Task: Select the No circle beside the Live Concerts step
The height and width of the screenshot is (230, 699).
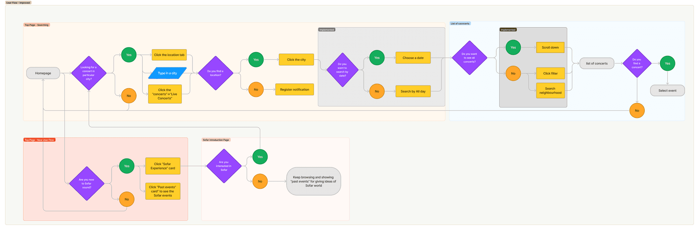Action: point(129,96)
